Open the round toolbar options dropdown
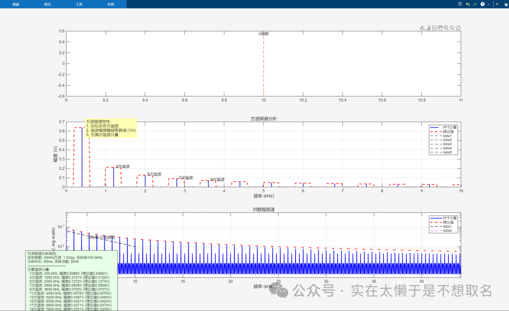The height and width of the screenshot is (311, 509). [x=497, y=4]
